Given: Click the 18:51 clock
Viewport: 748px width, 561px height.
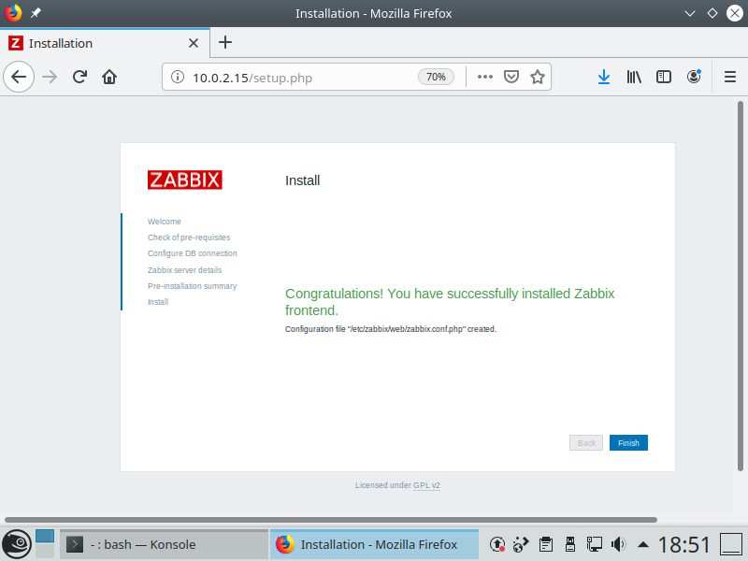Looking at the screenshot, I should coord(684,544).
